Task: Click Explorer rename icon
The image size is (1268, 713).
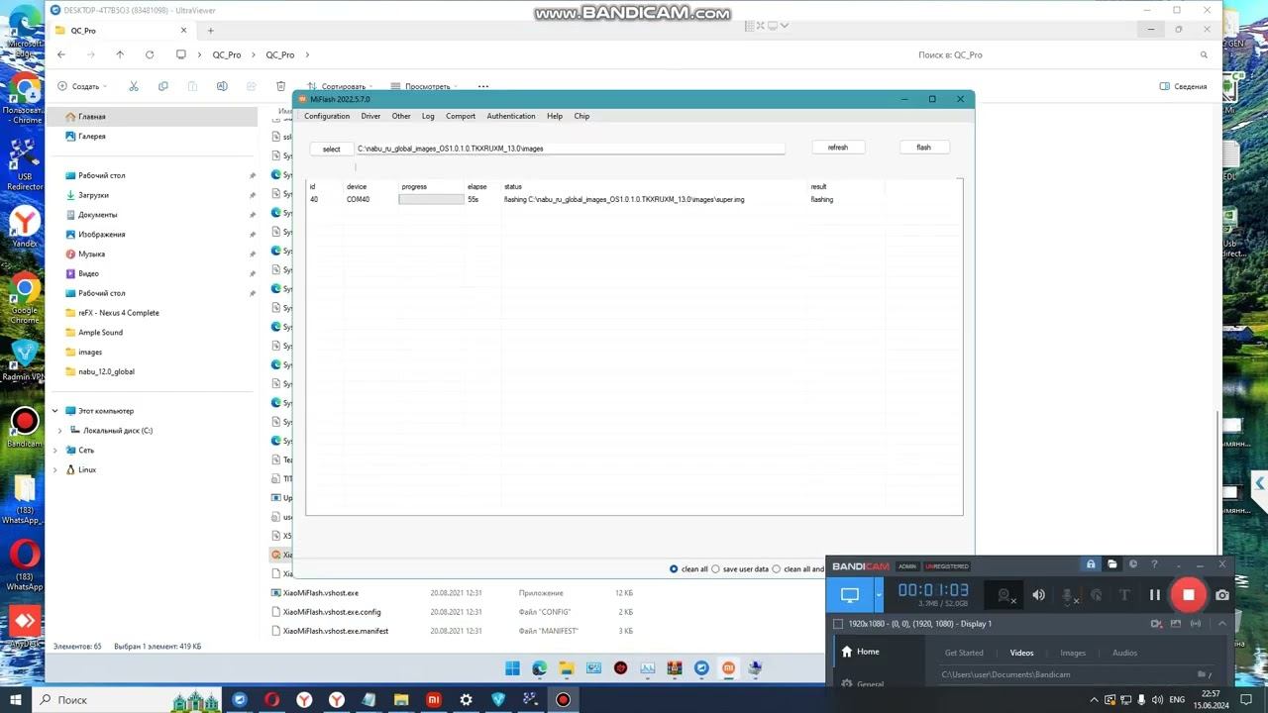Action: tap(222, 86)
